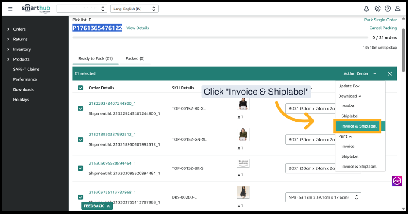Open the NP8 box size dropdown

coord(323,197)
